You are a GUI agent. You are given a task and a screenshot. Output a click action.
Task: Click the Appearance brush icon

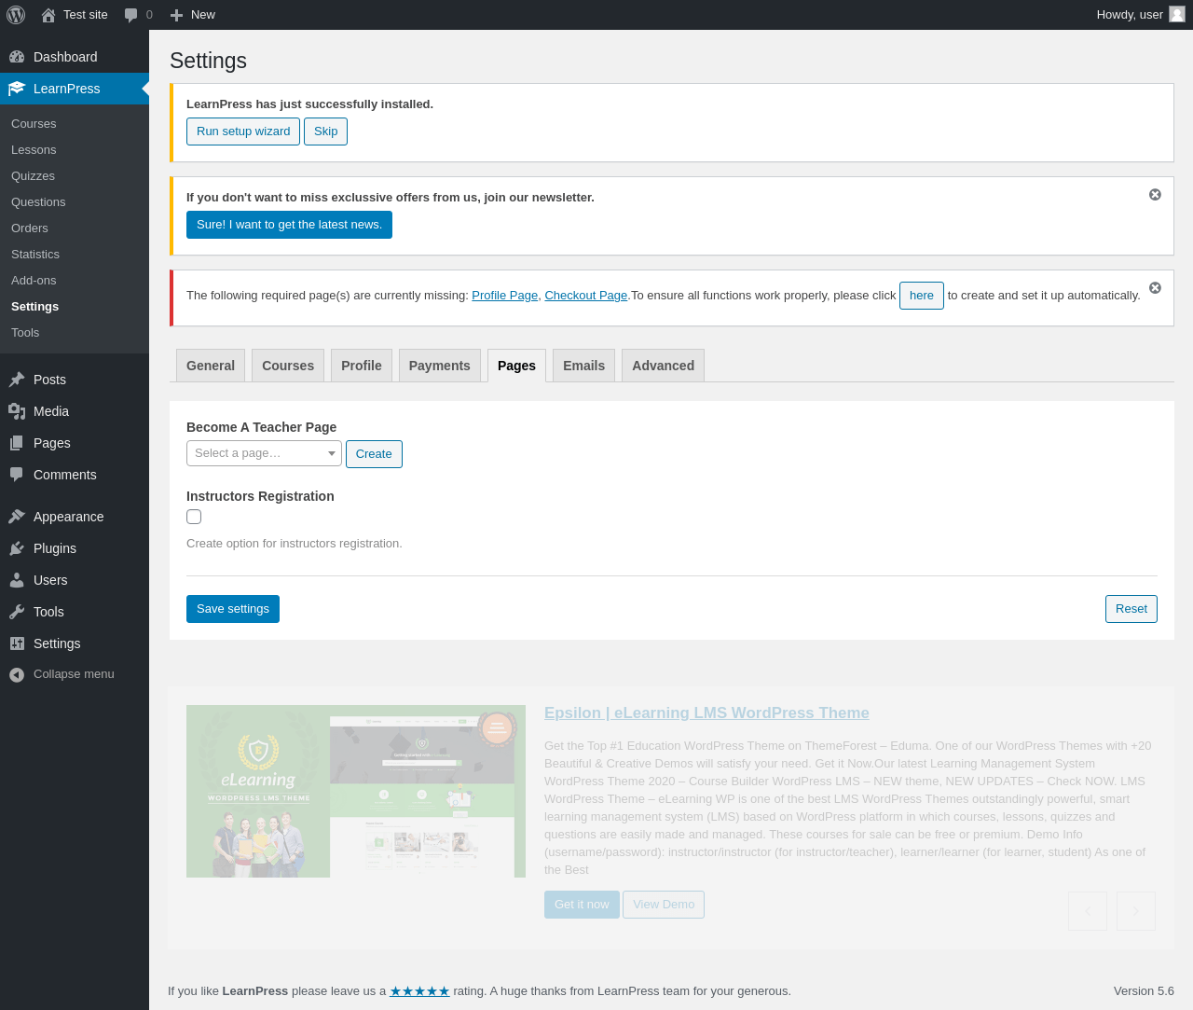(x=17, y=517)
